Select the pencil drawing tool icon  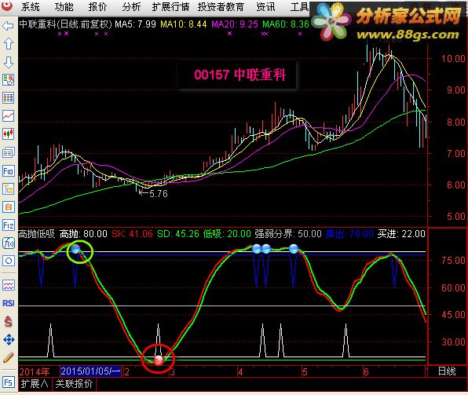[x=9, y=357]
